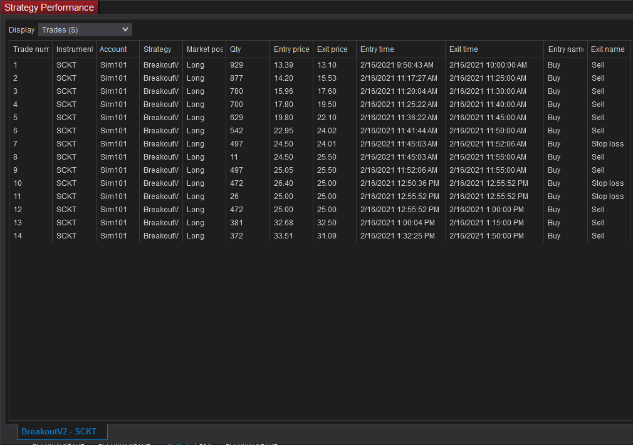
Task: Click entry time 2/16/2021 1:32:25 PM
Action: (x=397, y=236)
